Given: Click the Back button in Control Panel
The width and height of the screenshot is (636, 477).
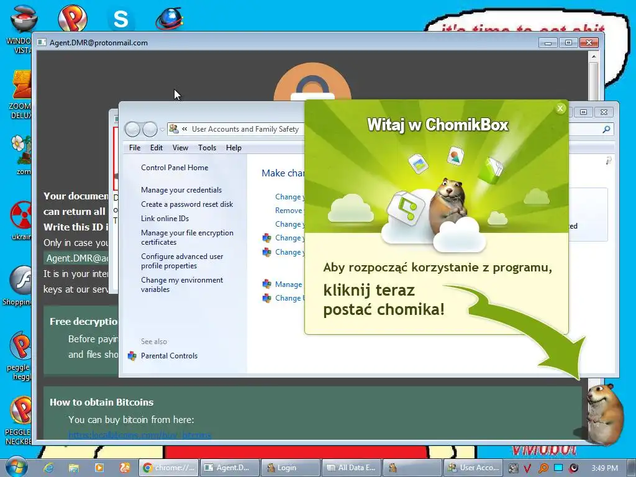Looking at the screenshot, I should click(132, 129).
